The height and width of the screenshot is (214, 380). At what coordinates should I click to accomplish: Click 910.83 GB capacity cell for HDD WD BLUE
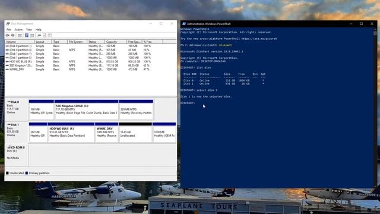[x=112, y=62]
